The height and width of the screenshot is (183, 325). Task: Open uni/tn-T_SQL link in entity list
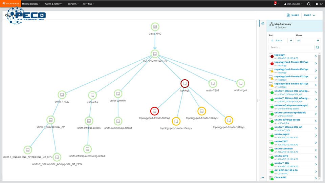pyautogui.click(x=282, y=163)
